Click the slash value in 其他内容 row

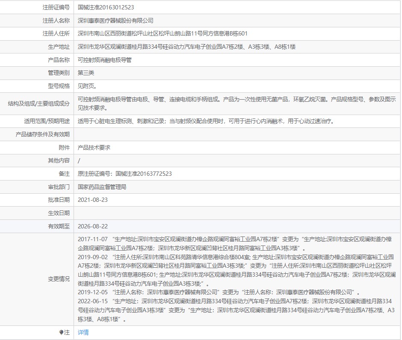[x=79, y=160]
